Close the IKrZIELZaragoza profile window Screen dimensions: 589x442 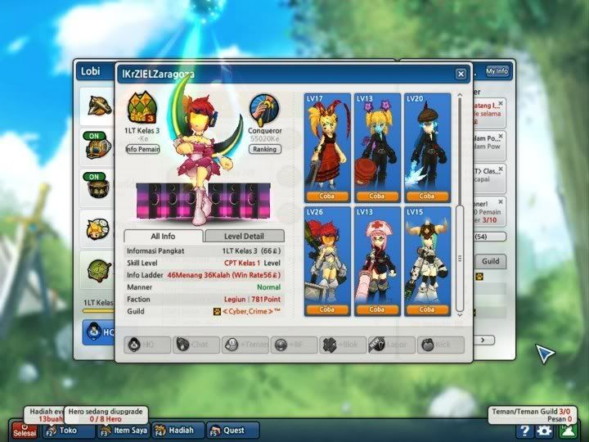pos(461,74)
